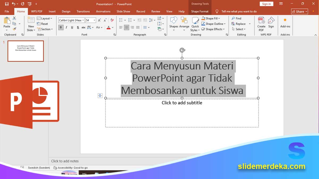319x179 pixels.
Task: Click the Find button
Action: click(236, 18)
